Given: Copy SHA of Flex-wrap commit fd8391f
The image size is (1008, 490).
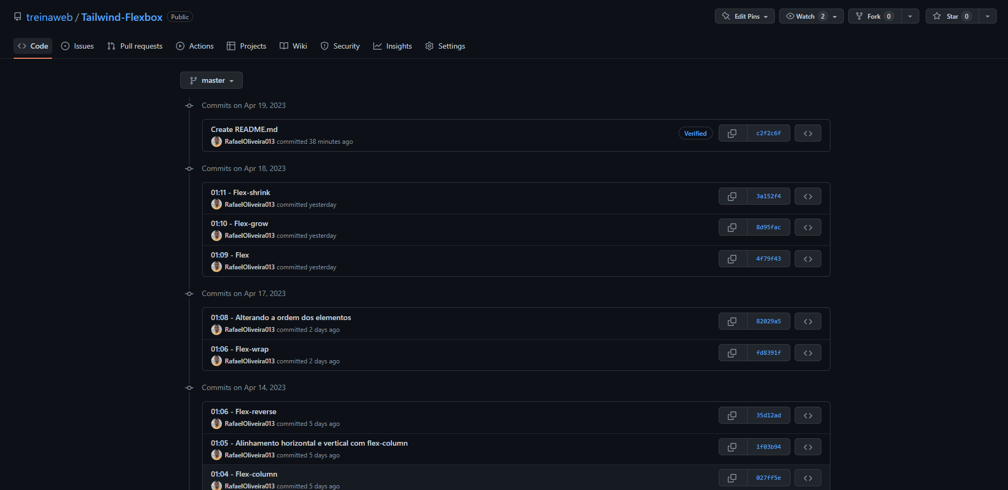Looking at the screenshot, I should point(732,353).
